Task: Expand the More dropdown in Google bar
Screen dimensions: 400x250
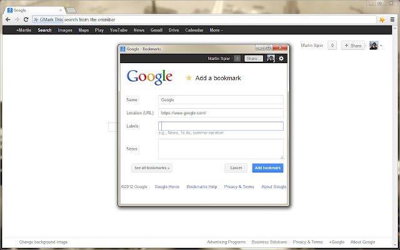Action: point(216,30)
